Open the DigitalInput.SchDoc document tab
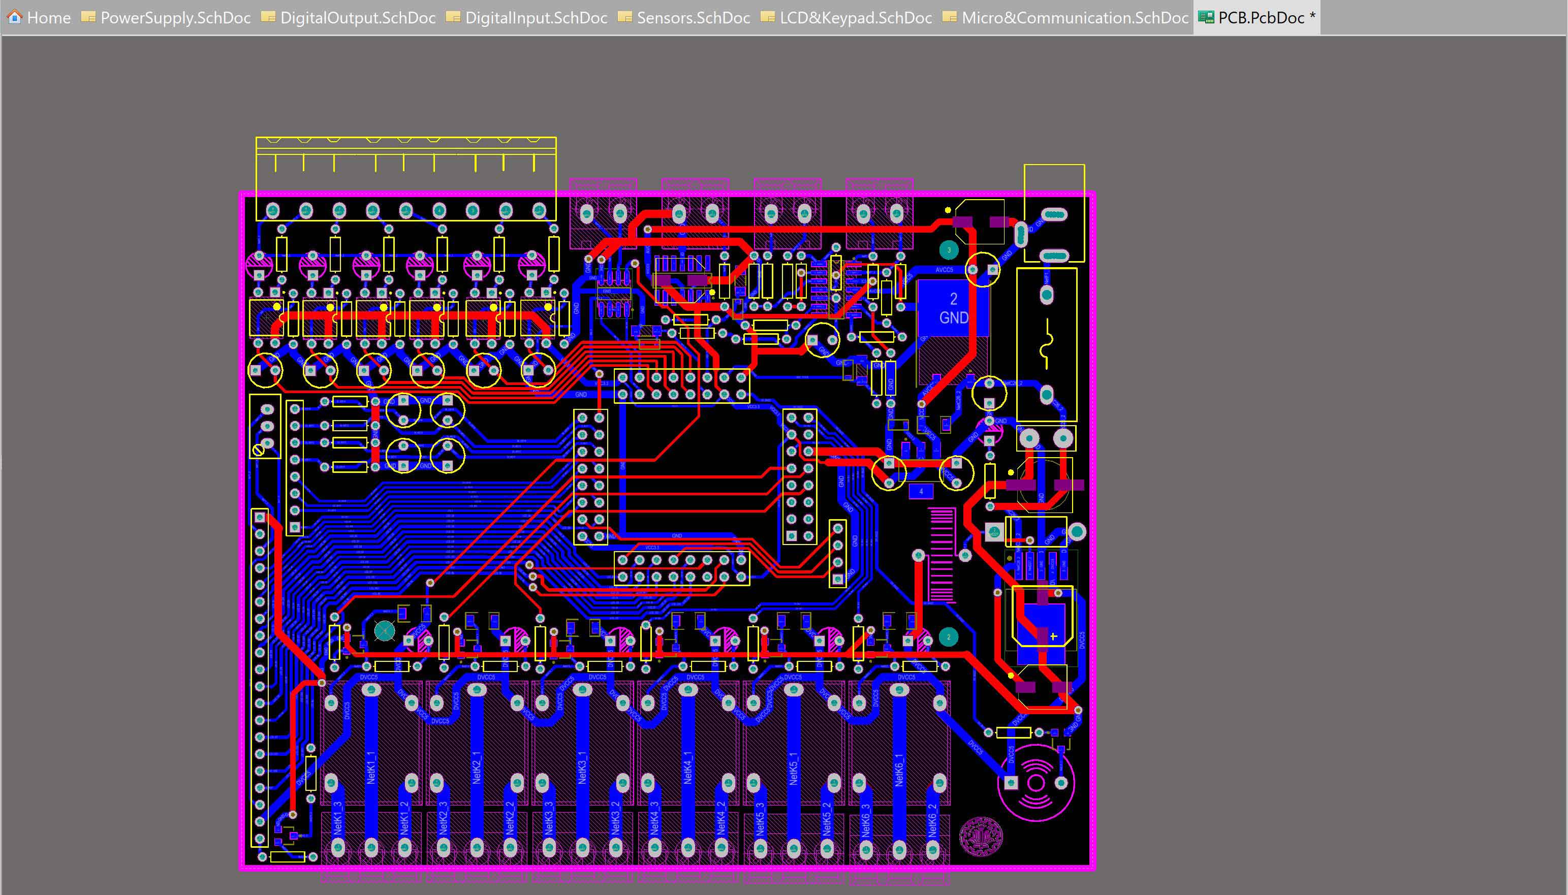 click(x=536, y=18)
